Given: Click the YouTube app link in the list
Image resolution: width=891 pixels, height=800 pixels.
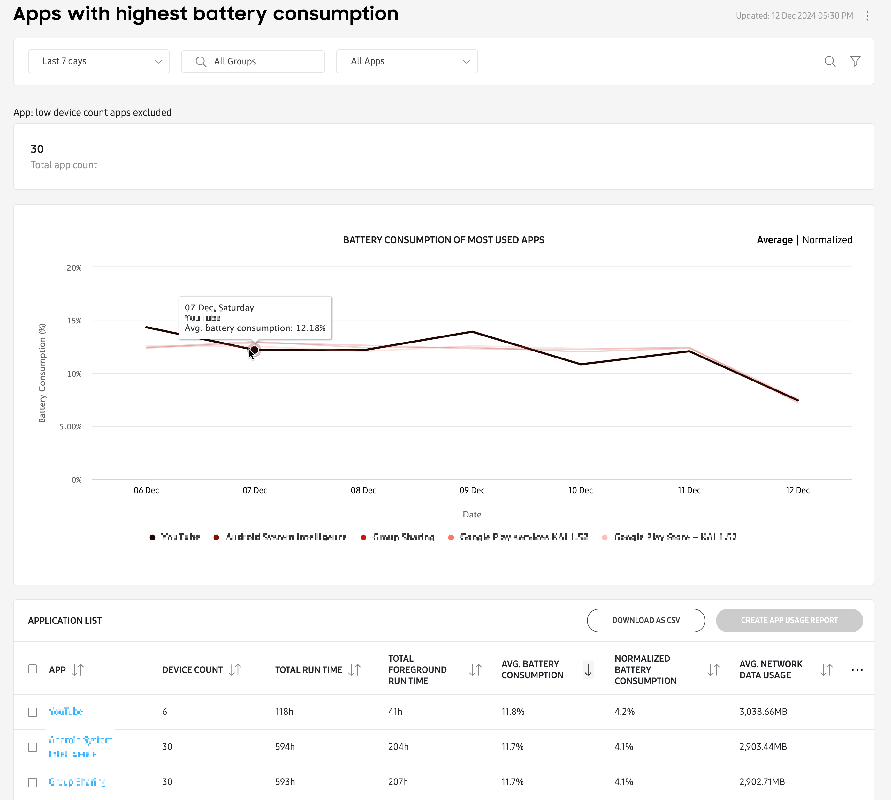Looking at the screenshot, I should click(66, 711).
